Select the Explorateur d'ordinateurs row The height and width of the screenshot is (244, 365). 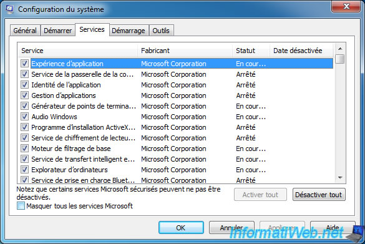tap(177, 170)
